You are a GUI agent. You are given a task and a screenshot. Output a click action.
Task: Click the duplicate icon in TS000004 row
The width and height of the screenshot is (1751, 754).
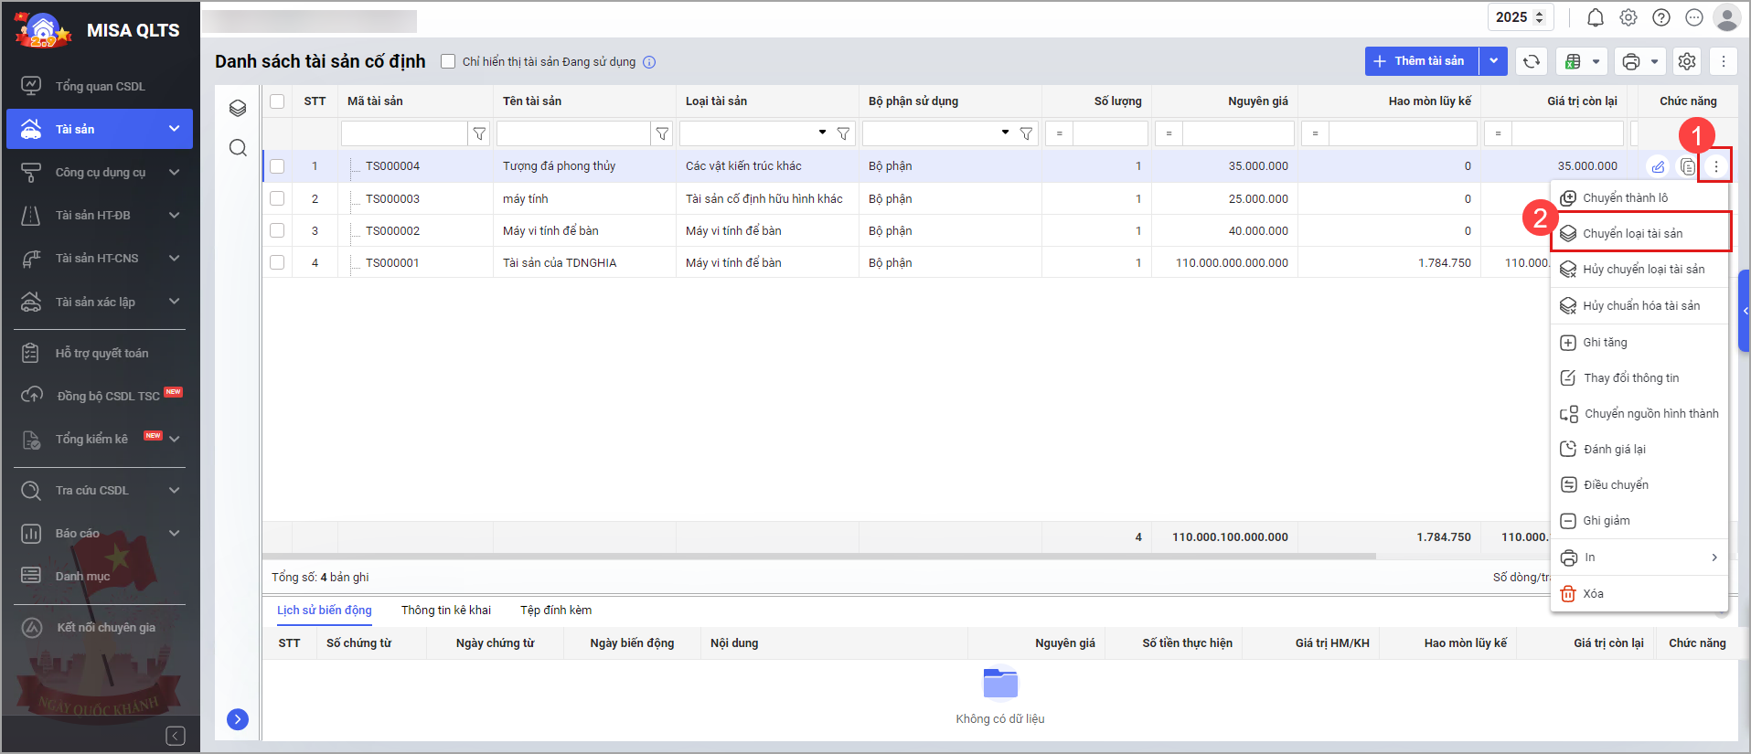pos(1687,166)
